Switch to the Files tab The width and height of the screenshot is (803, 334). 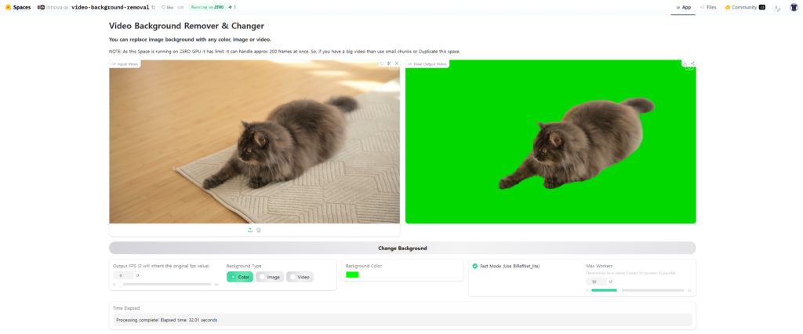707,7
